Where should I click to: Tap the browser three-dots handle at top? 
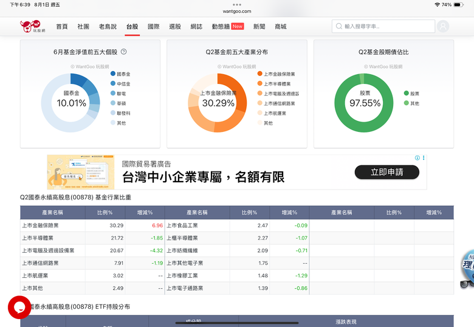click(x=237, y=4)
